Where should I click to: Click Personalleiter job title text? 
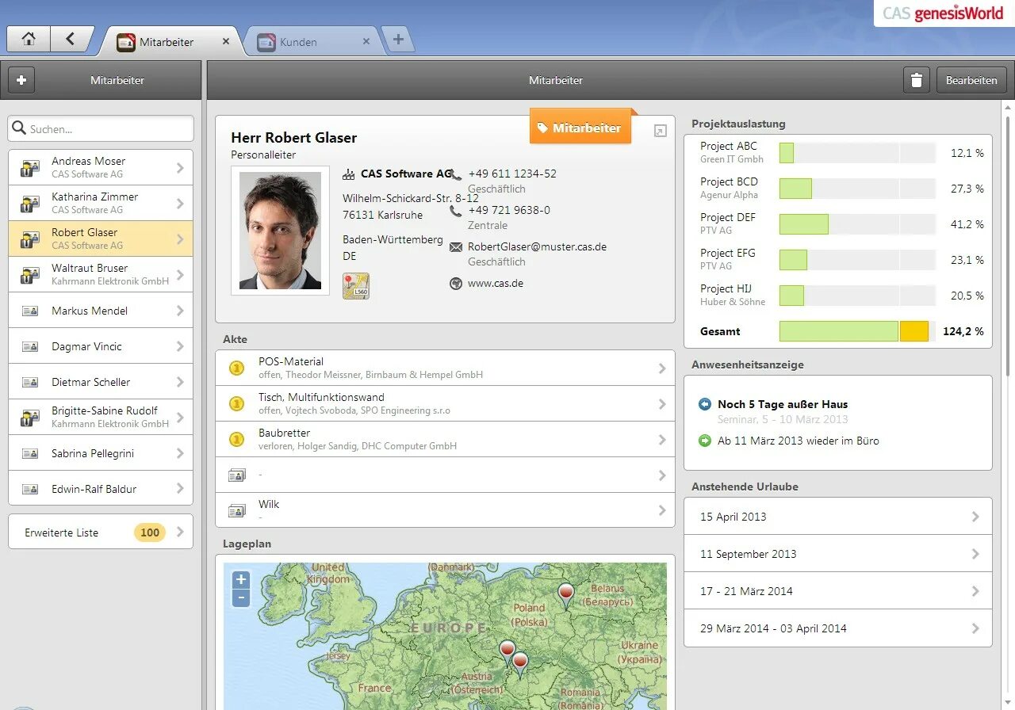click(263, 155)
